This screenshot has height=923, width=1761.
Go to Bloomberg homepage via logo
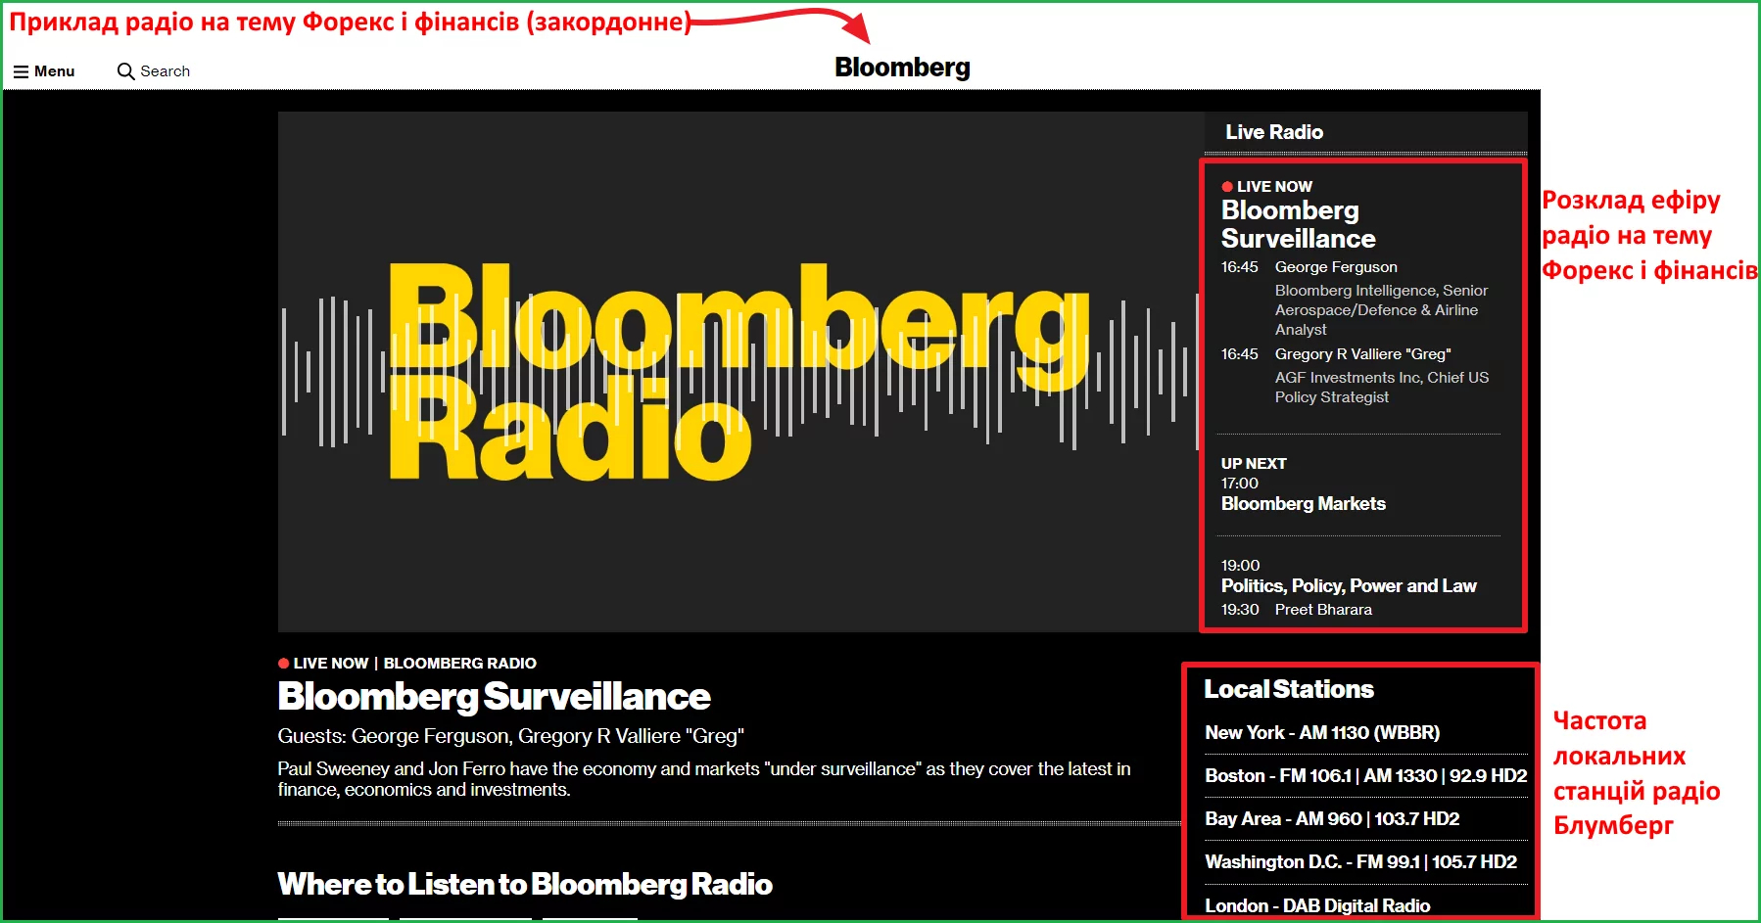pos(902,68)
